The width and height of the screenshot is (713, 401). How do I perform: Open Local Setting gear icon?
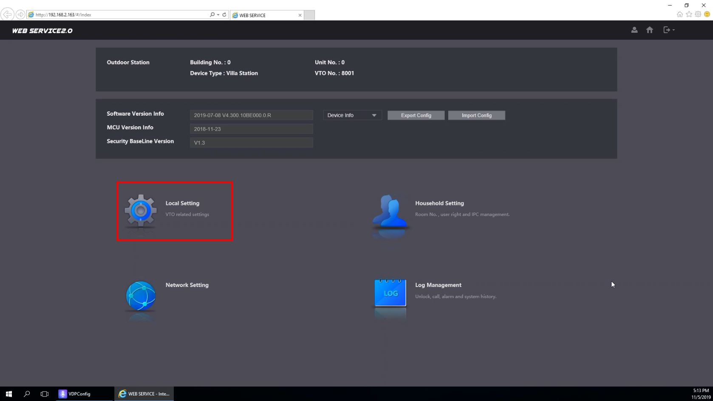click(x=141, y=210)
